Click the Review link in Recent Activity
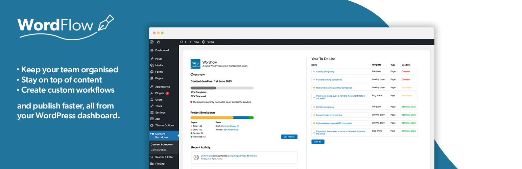Screen dimensions: 522x169 [254, 156]
